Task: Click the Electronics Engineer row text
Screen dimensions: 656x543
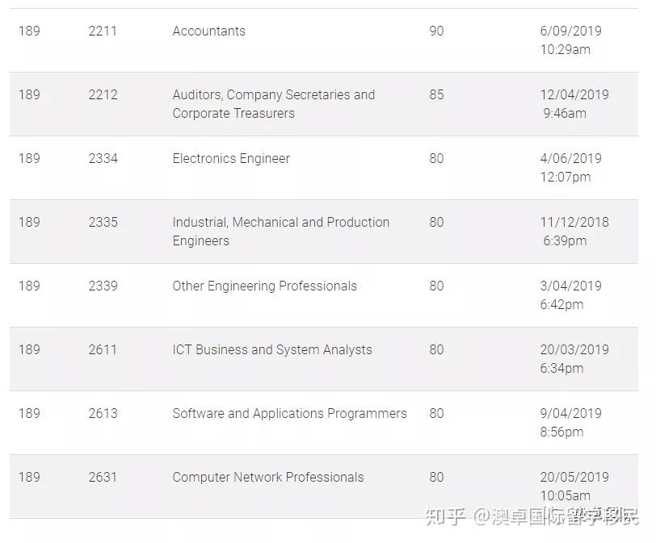Action: click(231, 158)
